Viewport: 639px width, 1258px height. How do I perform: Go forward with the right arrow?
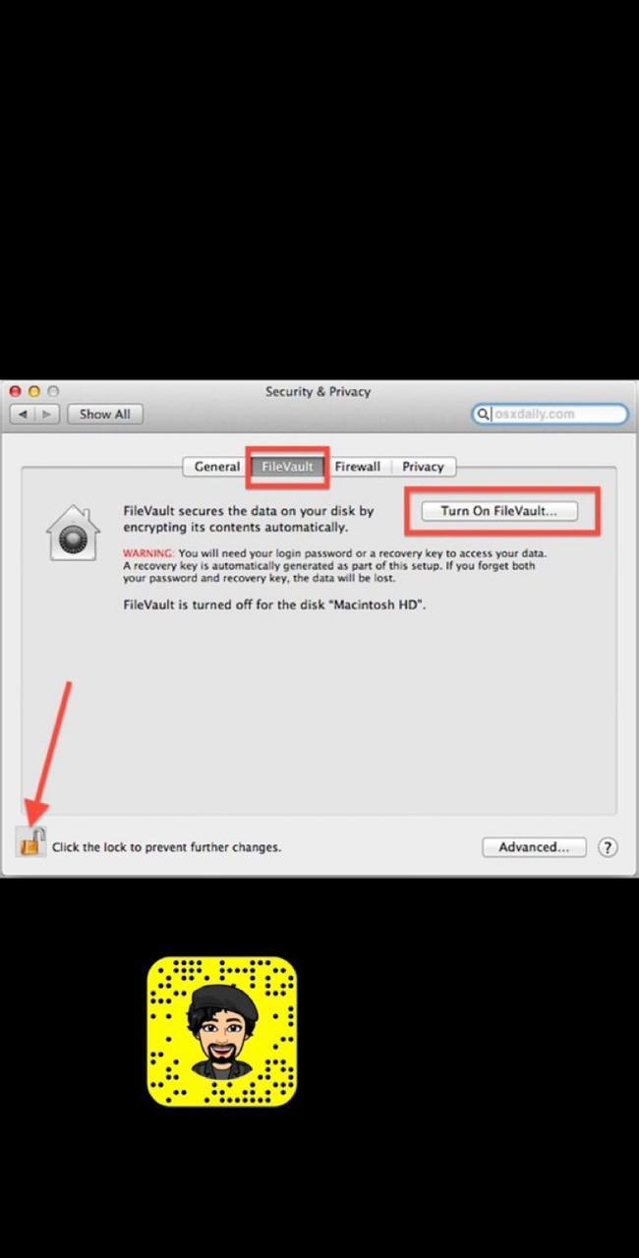(48, 415)
